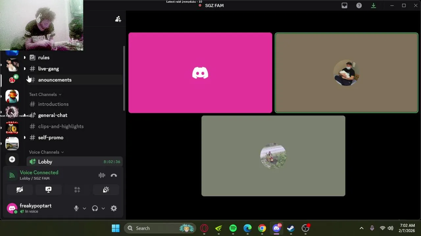
Task: Select the Fortnite character server icon
Action: (x=12, y=96)
